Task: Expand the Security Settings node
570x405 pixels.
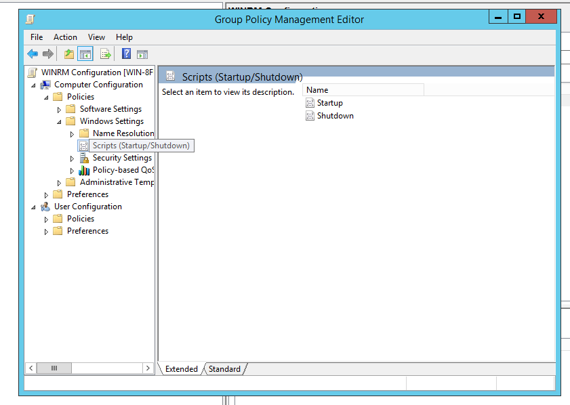Action: (72, 158)
